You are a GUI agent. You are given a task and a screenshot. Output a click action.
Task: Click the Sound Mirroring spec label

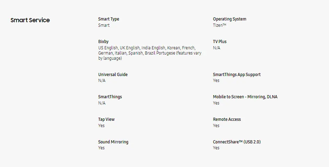(x=113, y=142)
